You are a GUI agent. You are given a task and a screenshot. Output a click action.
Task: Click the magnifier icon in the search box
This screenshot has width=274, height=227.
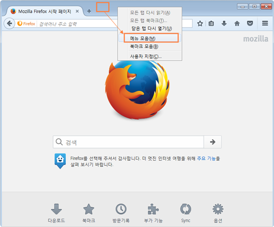pyautogui.click(x=59, y=142)
